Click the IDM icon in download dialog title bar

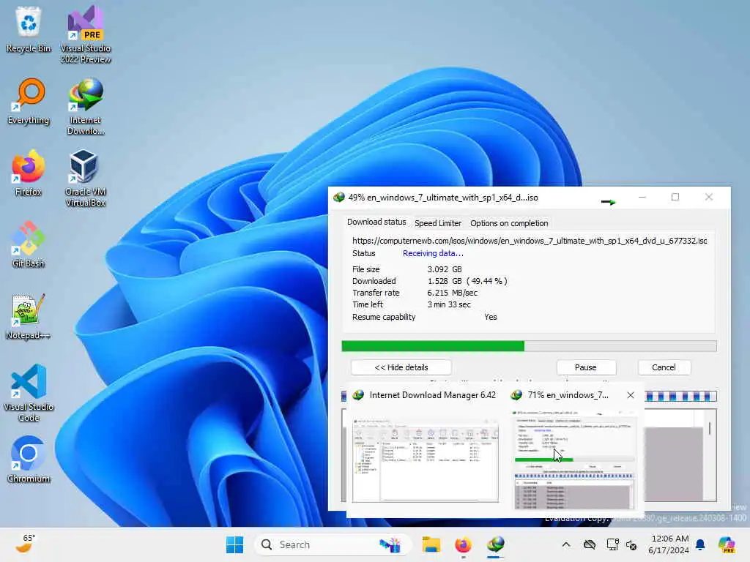coord(339,198)
